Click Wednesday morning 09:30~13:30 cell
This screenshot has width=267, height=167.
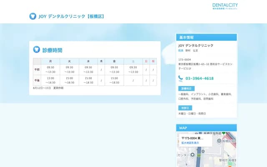(88, 70)
